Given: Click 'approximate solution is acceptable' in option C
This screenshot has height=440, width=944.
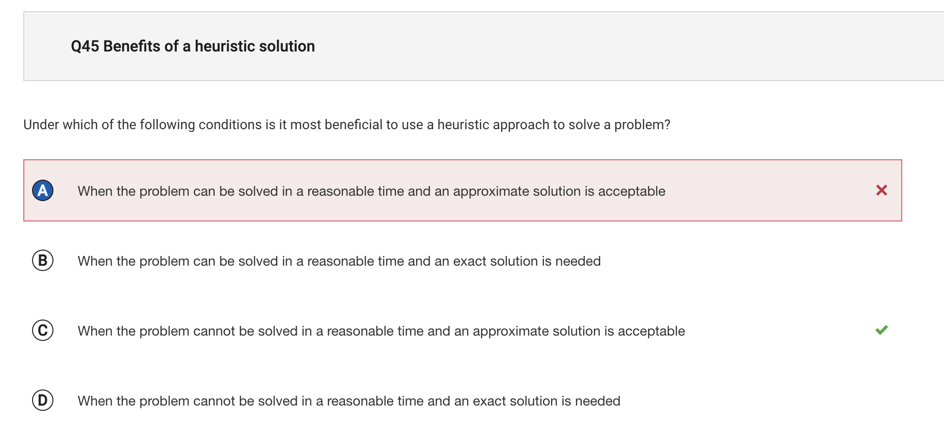Looking at the screenshot, I should [x=579, y=331].
